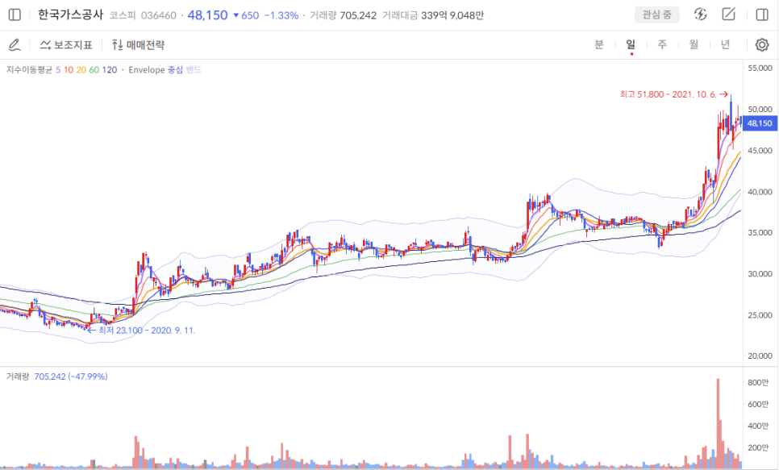Select the 120-day moving average label
The height and width of the screenshot is (470, 779).
110,70
